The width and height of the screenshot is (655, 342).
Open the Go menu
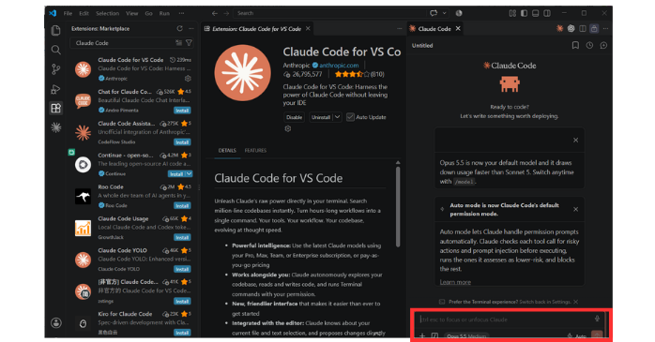tap(148, 13)
